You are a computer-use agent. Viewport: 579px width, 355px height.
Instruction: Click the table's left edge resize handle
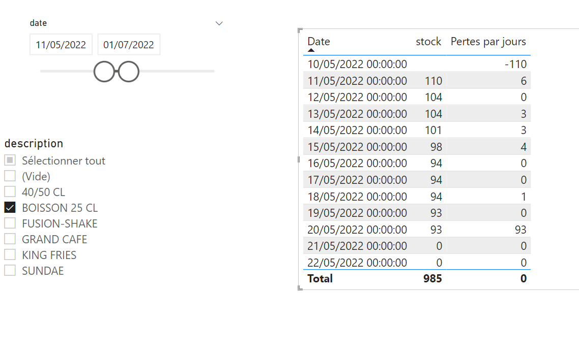pos(298,159)
